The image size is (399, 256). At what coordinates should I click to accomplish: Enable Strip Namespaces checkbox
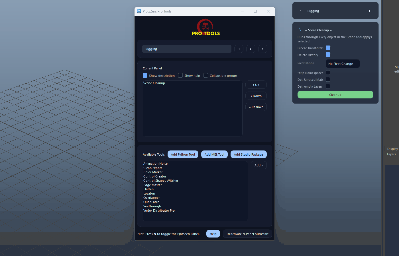tap(328, 73)
